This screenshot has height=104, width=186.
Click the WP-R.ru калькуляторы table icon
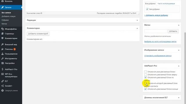coord(3,74)
